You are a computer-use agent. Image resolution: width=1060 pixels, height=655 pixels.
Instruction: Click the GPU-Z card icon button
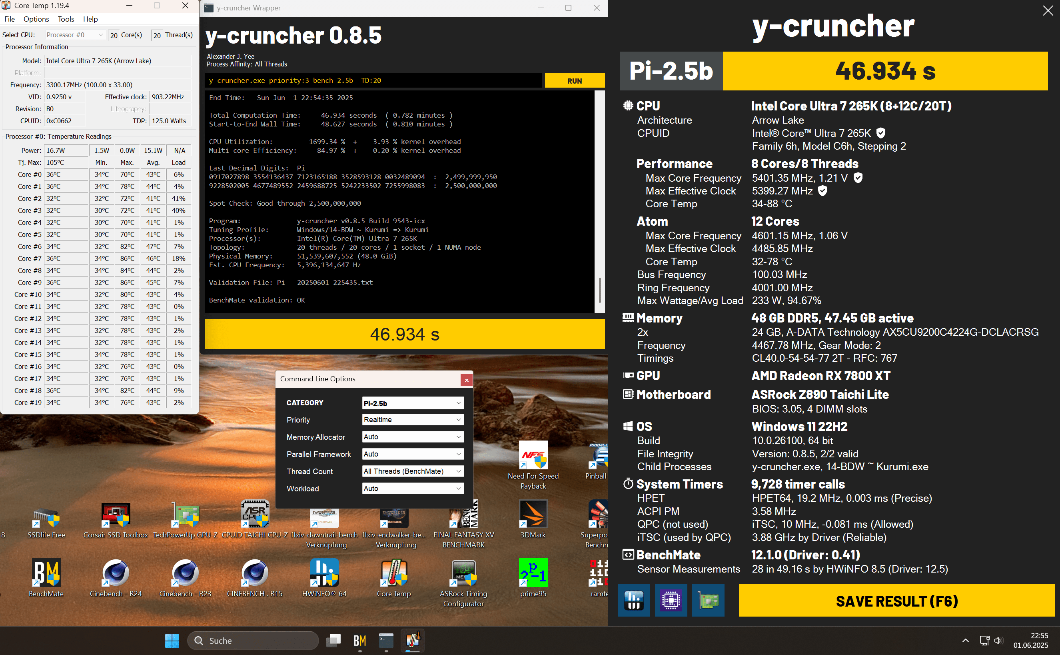pyautogui.click(x=708, y=601)
